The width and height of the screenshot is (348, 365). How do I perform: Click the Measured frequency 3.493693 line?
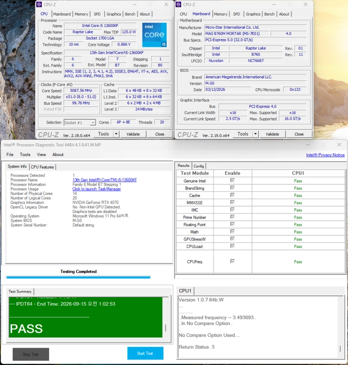coord(218,318)
